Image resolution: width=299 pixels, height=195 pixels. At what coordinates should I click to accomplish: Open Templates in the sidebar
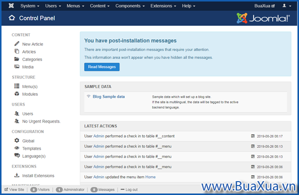click(x=32, y=148)
